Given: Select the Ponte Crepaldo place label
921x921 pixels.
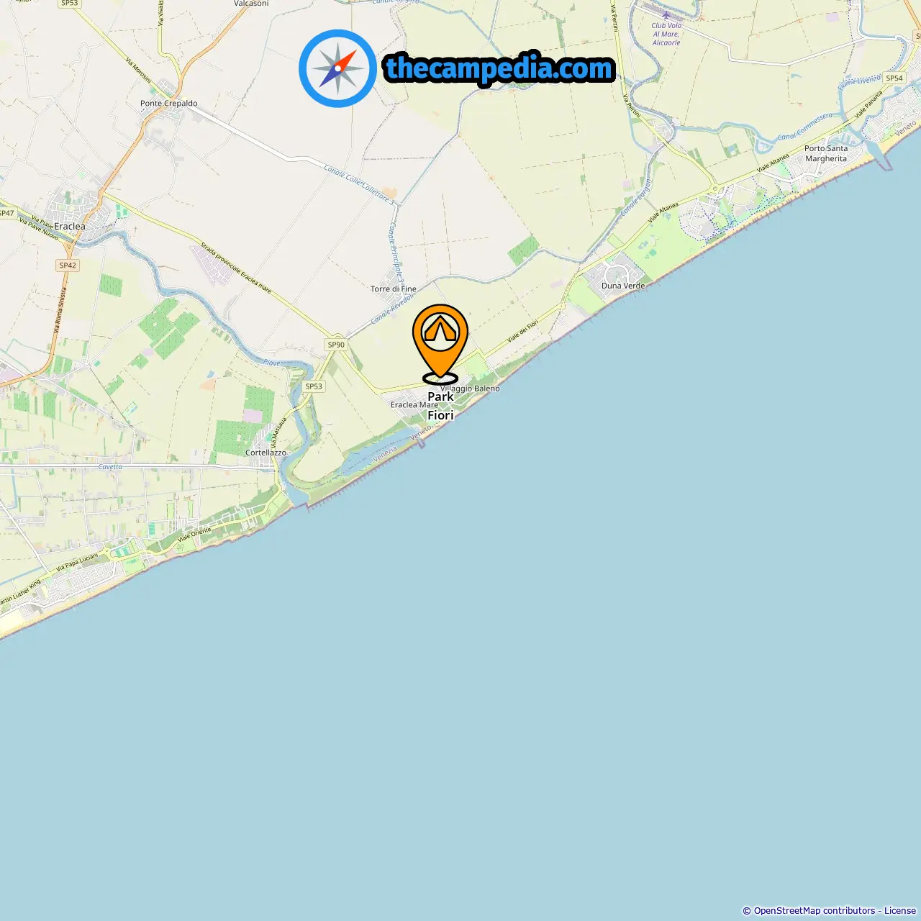Looking at the screenshot, I should (169, 103).
